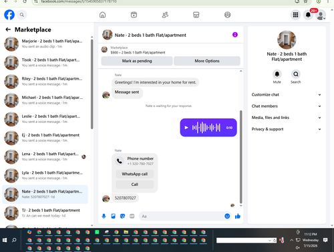Screen dimensions: 334x252
Task: Open the Friends icon
Action: (165, 15)
